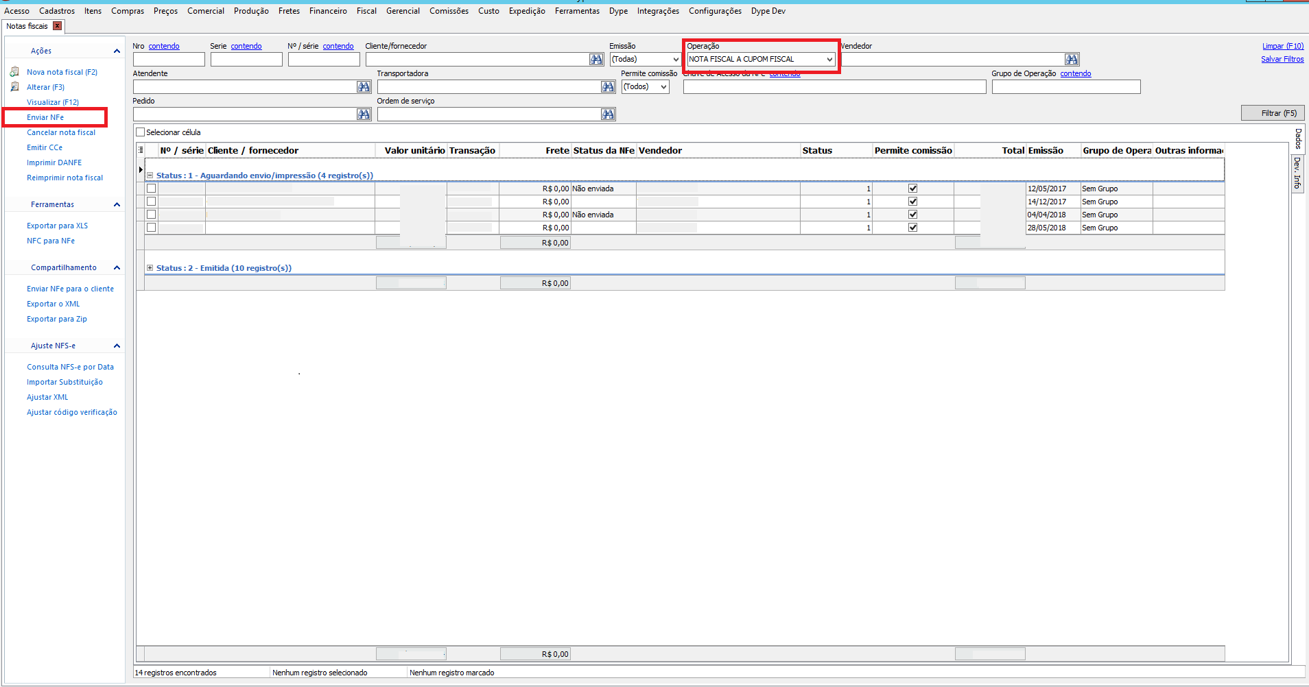This screenshot has width=1309, height=687.
Task: Sort by Emissão column header
Action: pos(1053,150)
